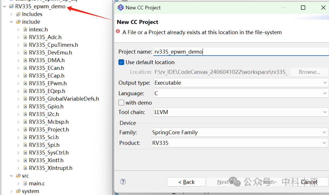The width and height of the screenshot is (329, 195).
Task: Select RV335_SysCtrl.h in the project tree
Action: tap(49, 153)
